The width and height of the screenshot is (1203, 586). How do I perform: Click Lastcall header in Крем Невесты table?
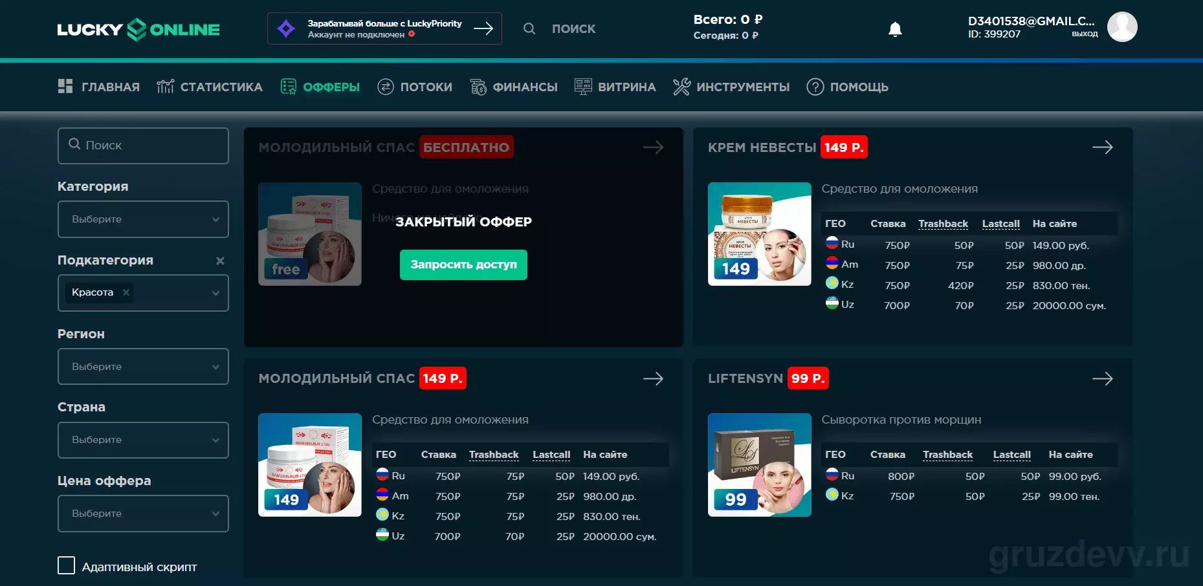[x=1000, y=224]
